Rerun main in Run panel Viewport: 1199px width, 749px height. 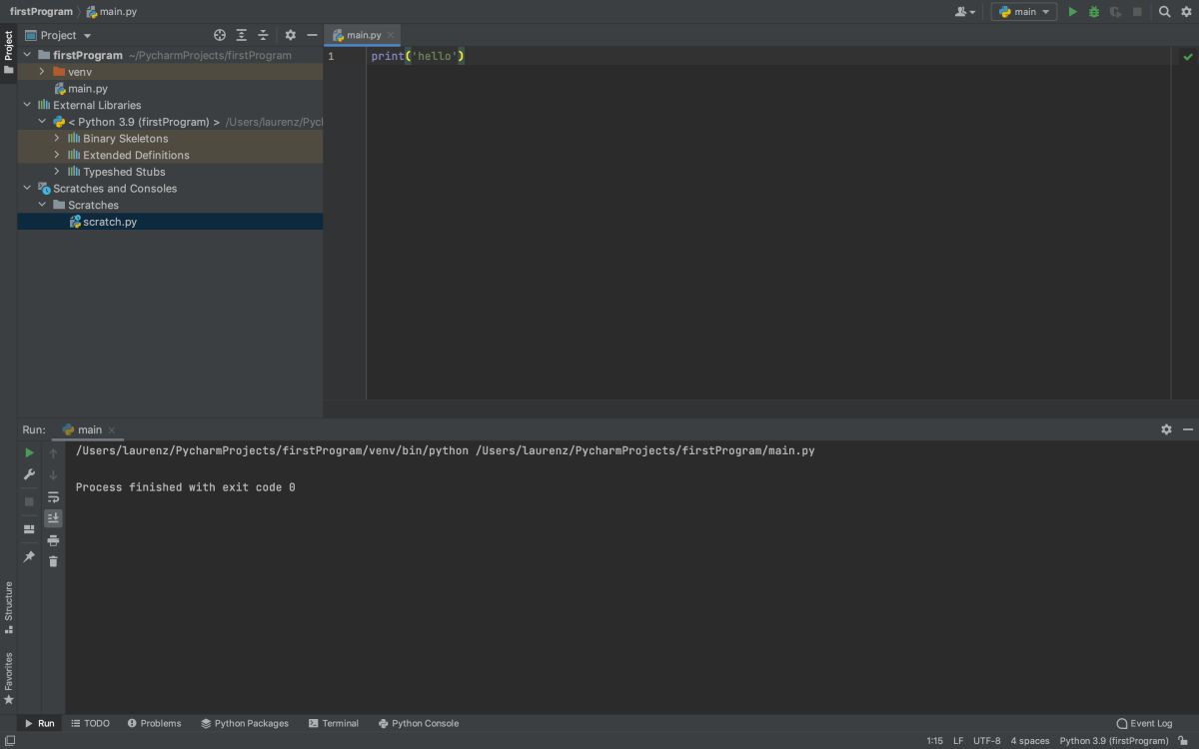click(29, 452)
